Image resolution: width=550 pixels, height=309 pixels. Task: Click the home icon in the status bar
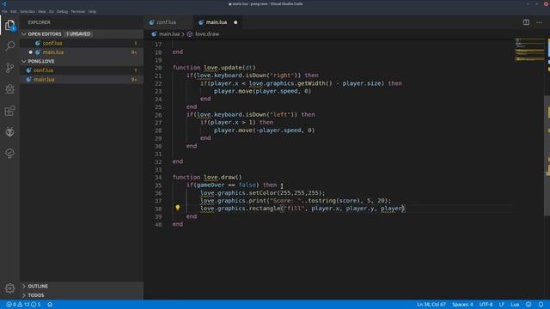point(50,305)
